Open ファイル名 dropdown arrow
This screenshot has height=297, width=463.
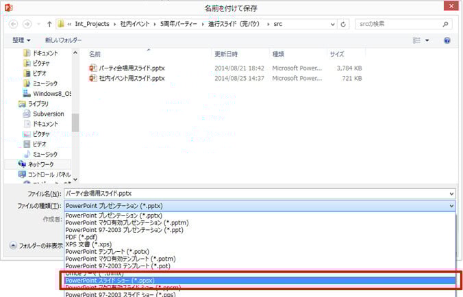pos(451,194)
